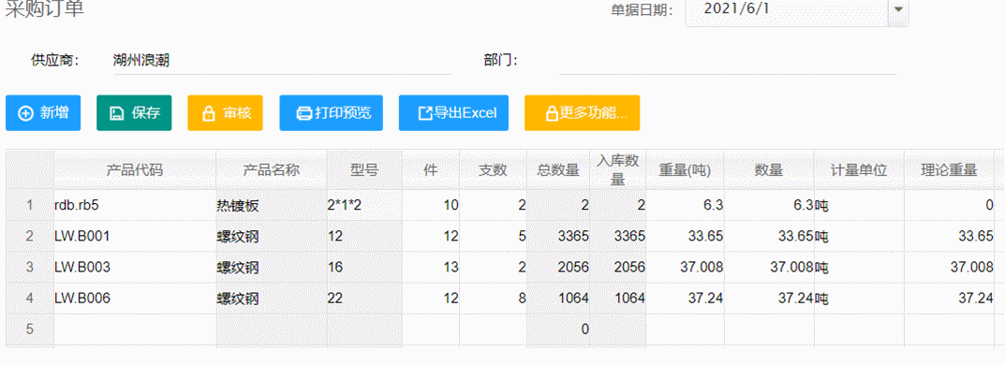Select row number 2 header

pyautogui.click(x=29, y=236)
